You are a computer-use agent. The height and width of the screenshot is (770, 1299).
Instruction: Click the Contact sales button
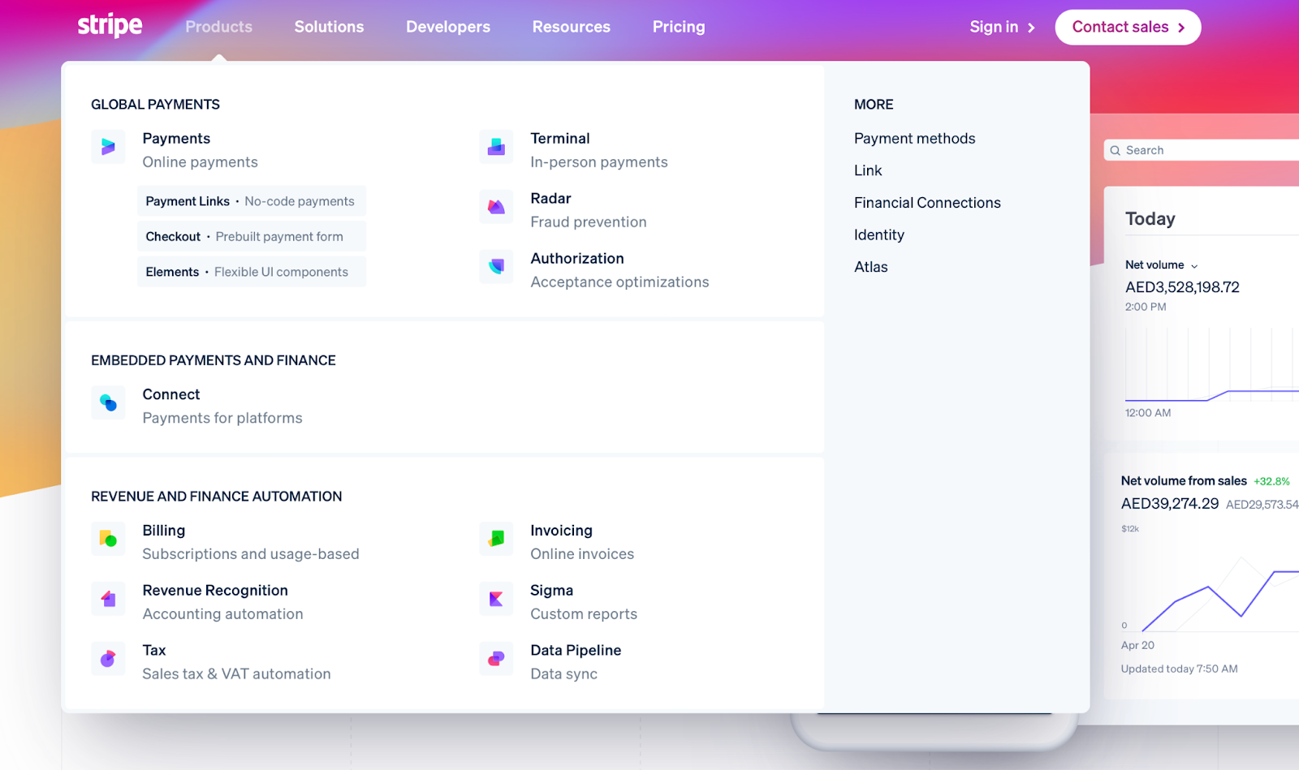tap(1128, 27)
